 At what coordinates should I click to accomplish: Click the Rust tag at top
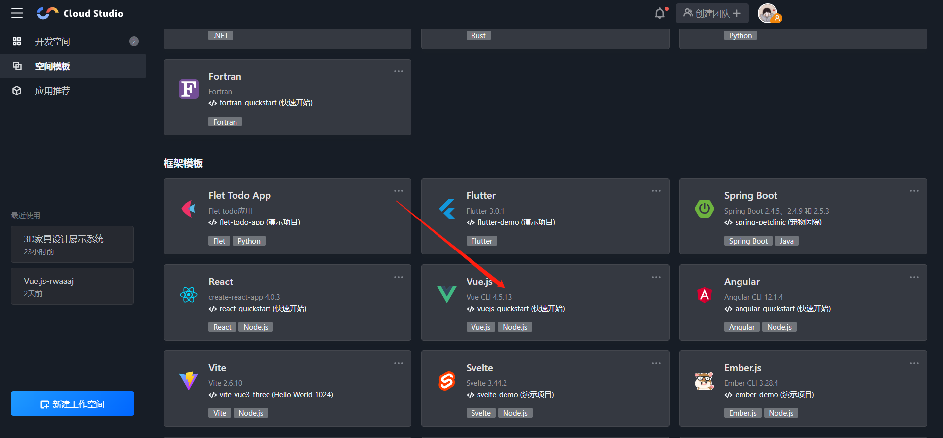pyautogui.click(x=478, y=35)
